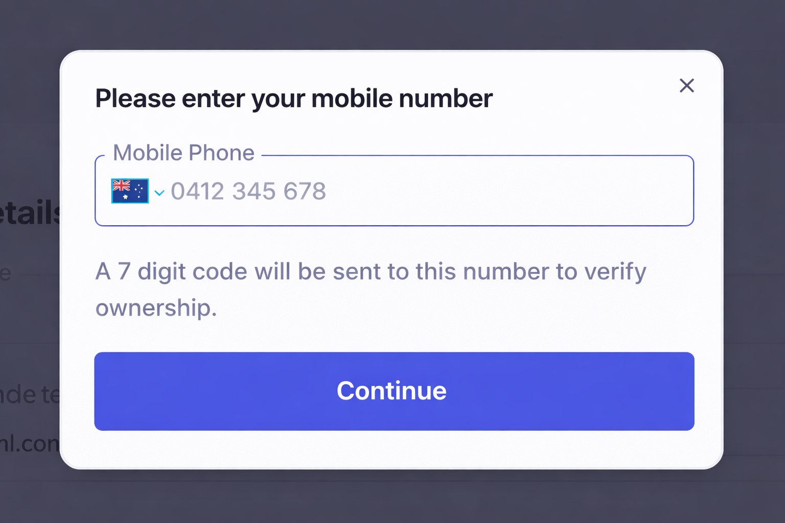785x523 pixels.
Task: Click the word 'ownership.' in the helper text
Action: [x=156, y=308]
